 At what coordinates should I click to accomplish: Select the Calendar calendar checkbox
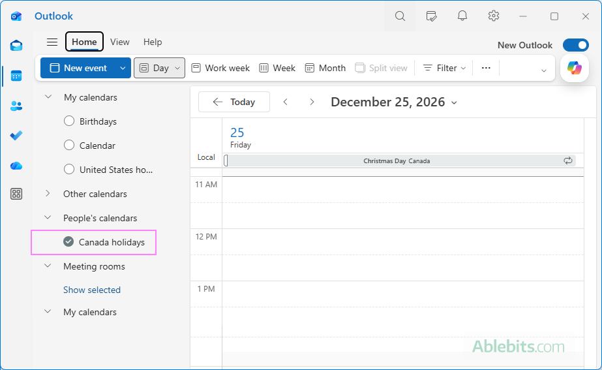(69, 146)
